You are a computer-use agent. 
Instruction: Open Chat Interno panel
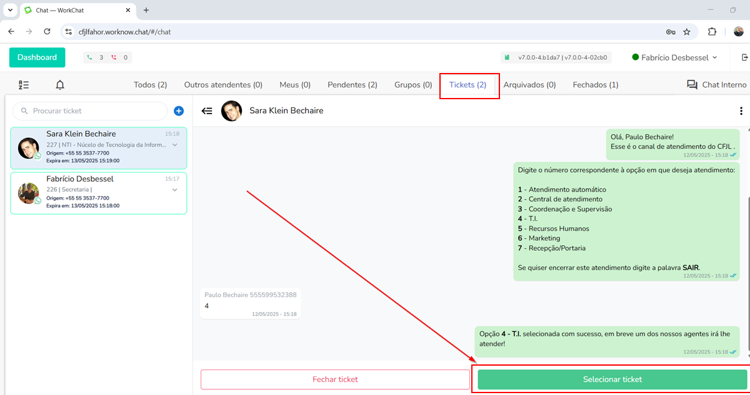click(x=716, y=85)
